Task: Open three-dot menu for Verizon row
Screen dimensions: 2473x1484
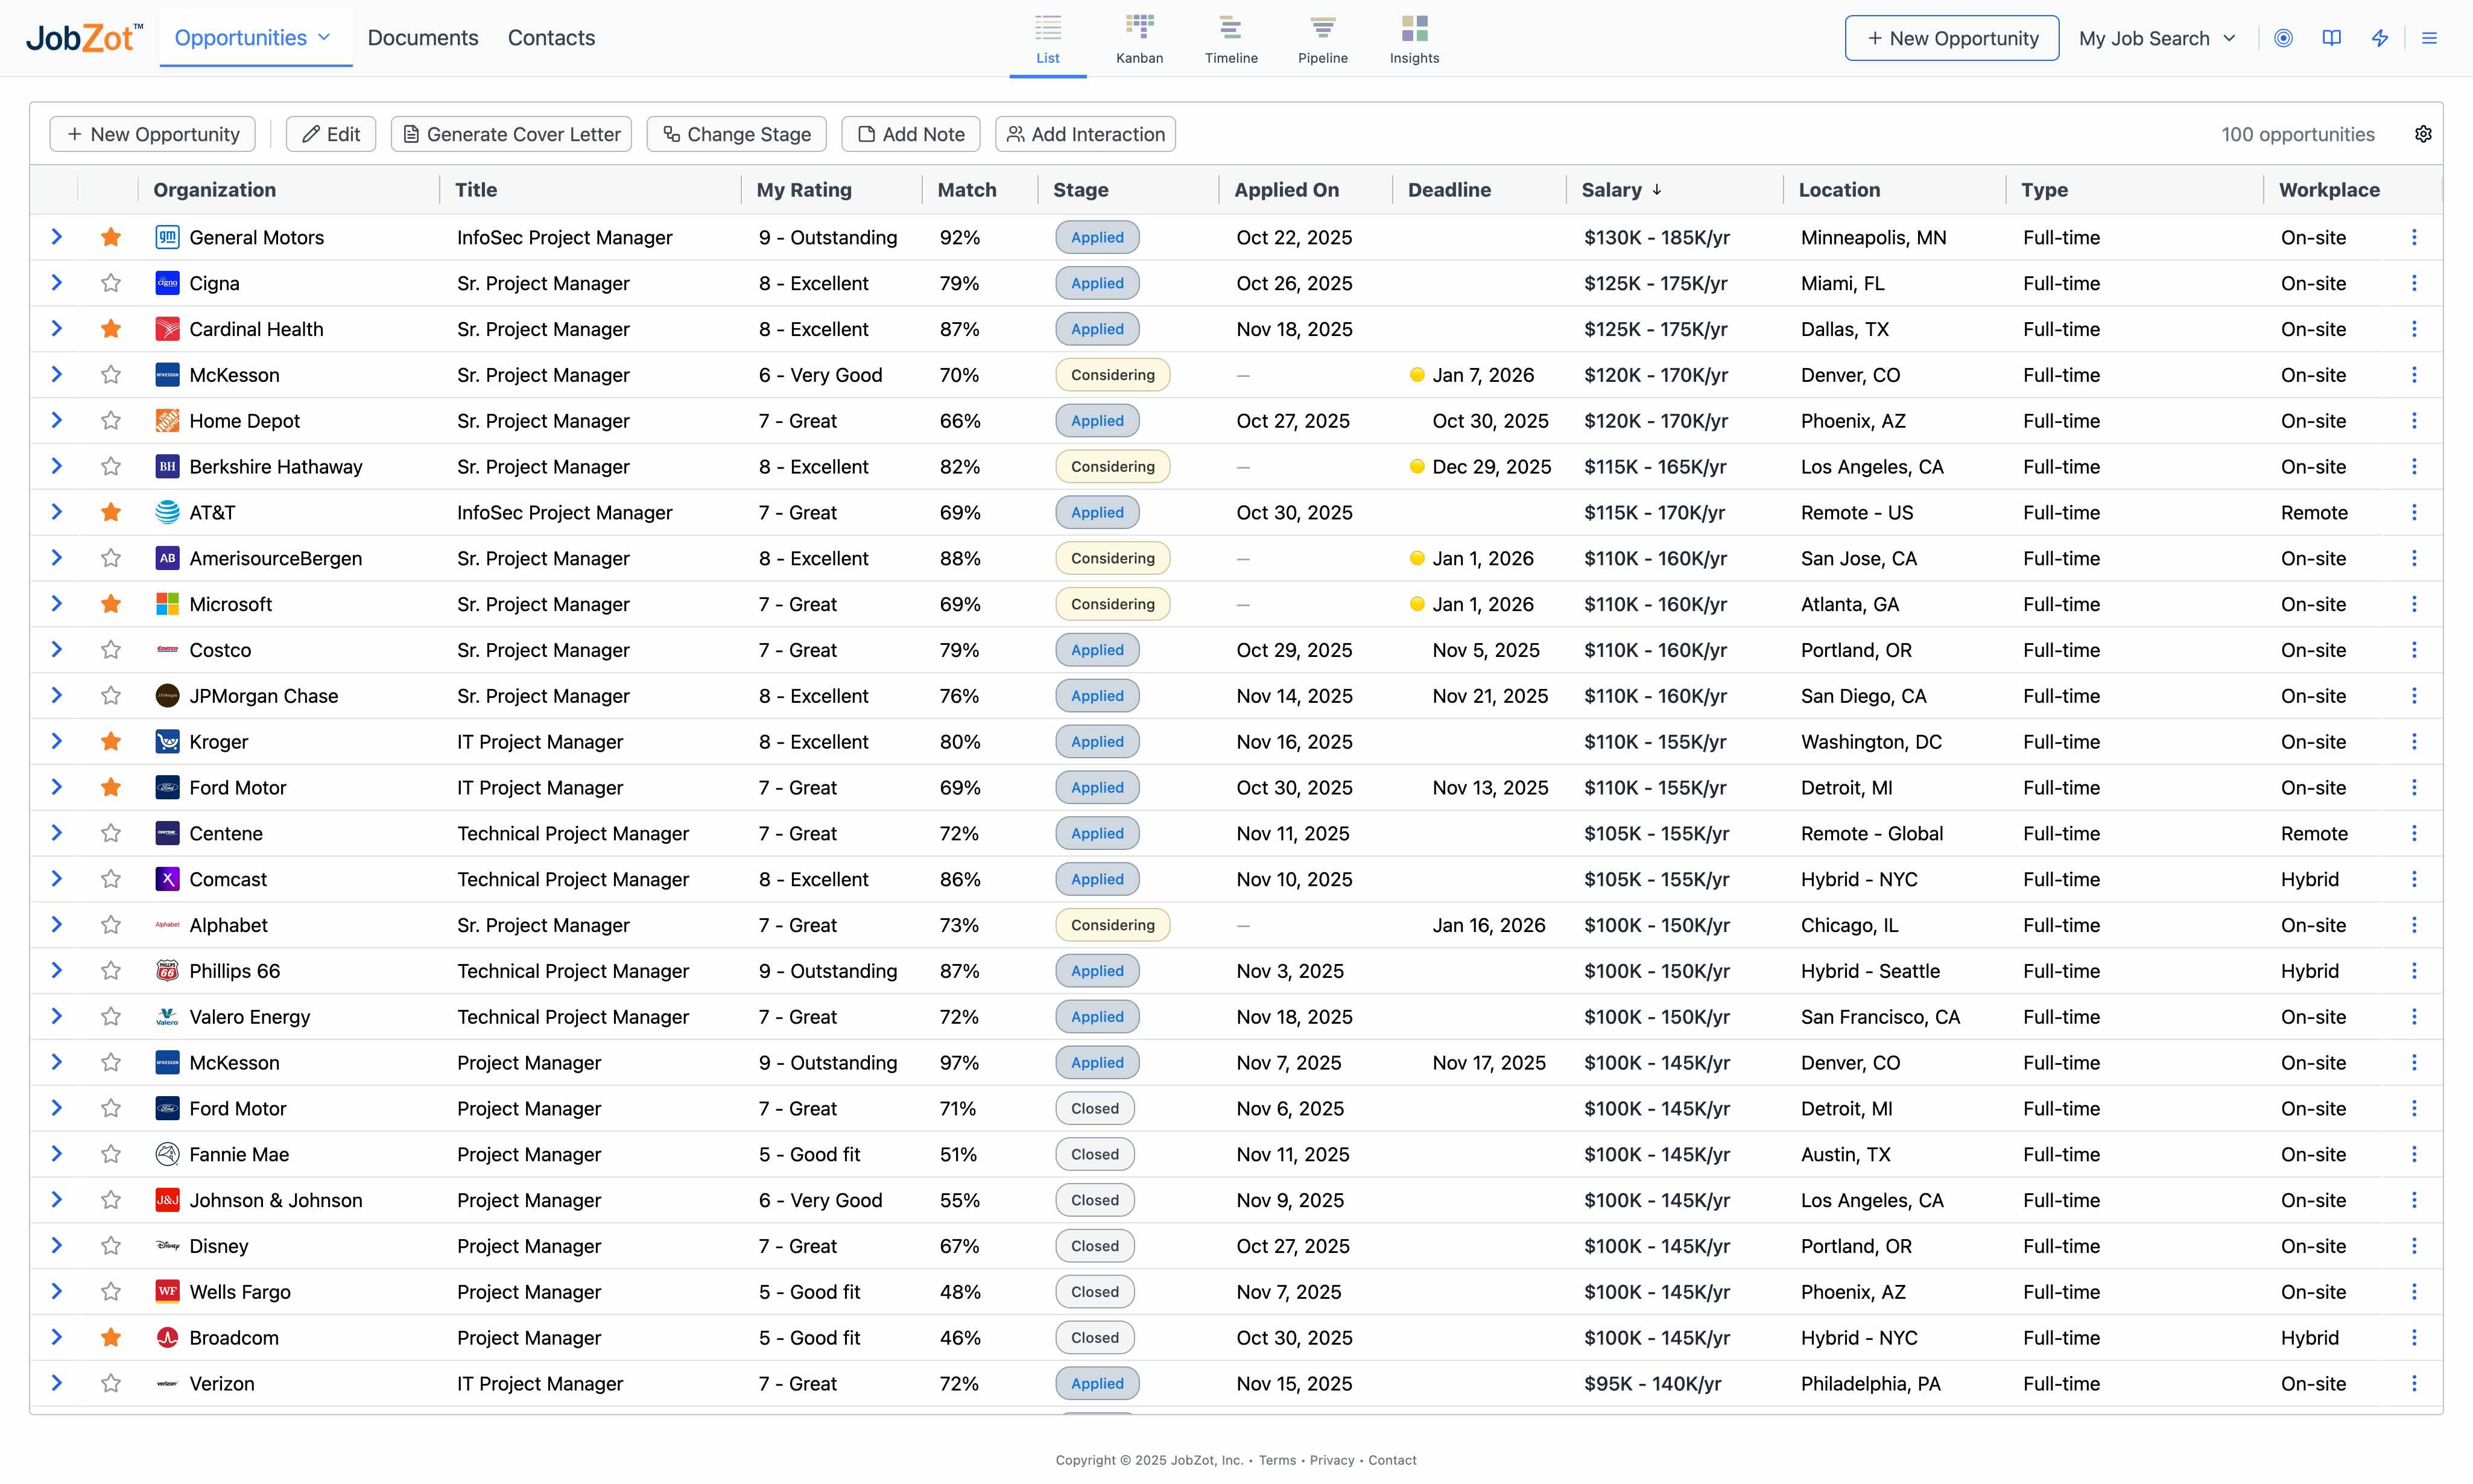Action: coord(2414,1383)
